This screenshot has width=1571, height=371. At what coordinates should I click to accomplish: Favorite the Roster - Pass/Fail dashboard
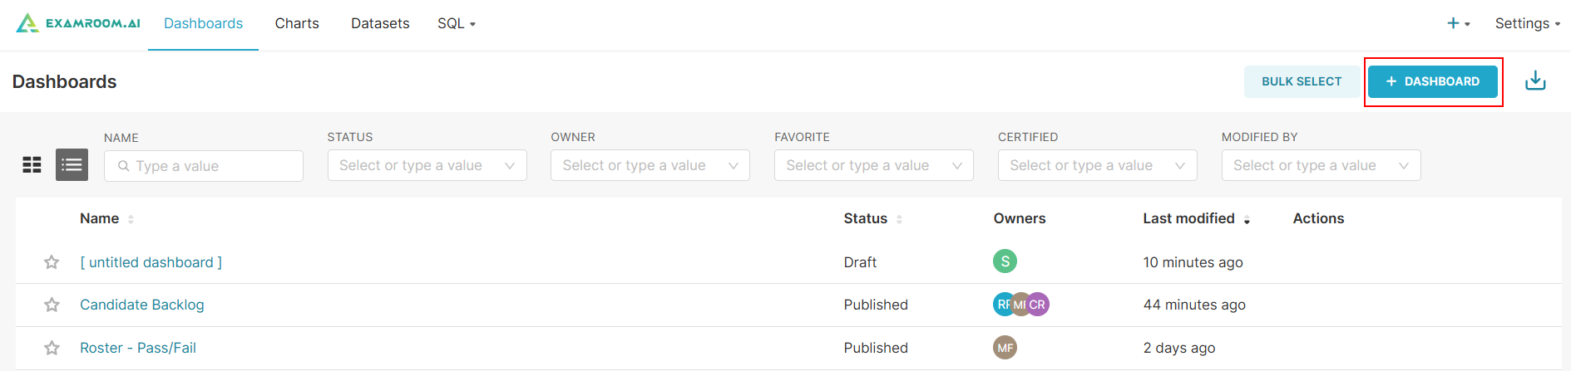click(x=52, y=348)
